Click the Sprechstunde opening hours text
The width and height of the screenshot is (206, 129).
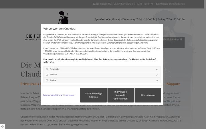click(x=140, y=19)
